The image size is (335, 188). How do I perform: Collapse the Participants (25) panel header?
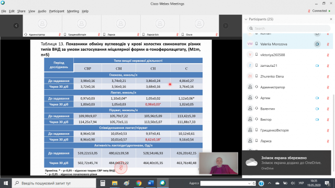point(246,19)
